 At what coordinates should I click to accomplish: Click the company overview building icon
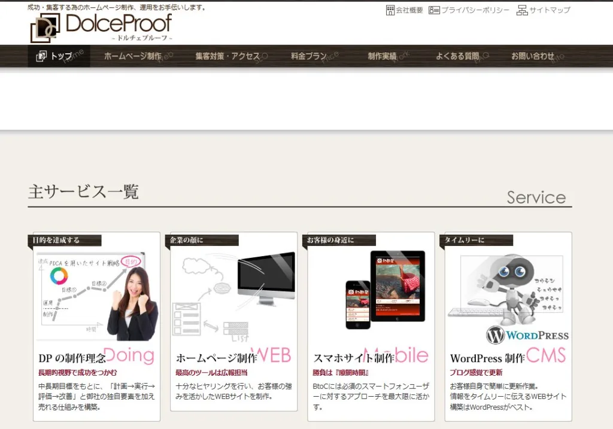point(390,10)
